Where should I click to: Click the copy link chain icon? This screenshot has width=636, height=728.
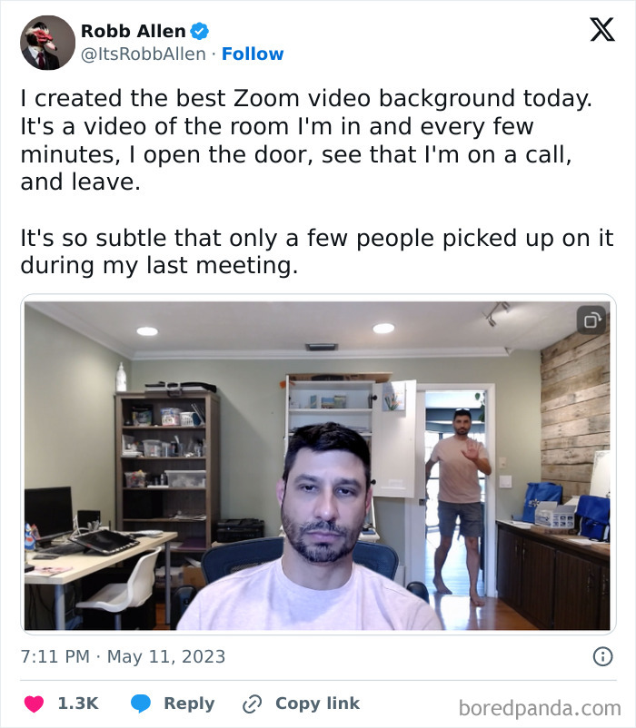click(253, 703)
